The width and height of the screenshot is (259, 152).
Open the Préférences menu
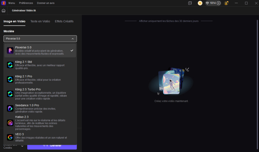(x=26, y=3)
